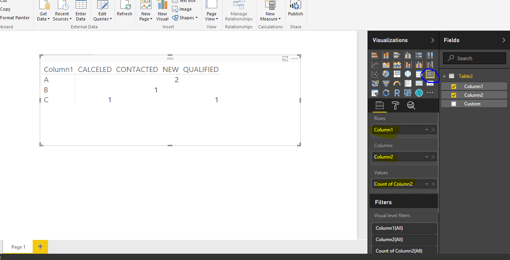Choose the treemap visualization
Screen dimensions: 510x260
coord(397,74)
